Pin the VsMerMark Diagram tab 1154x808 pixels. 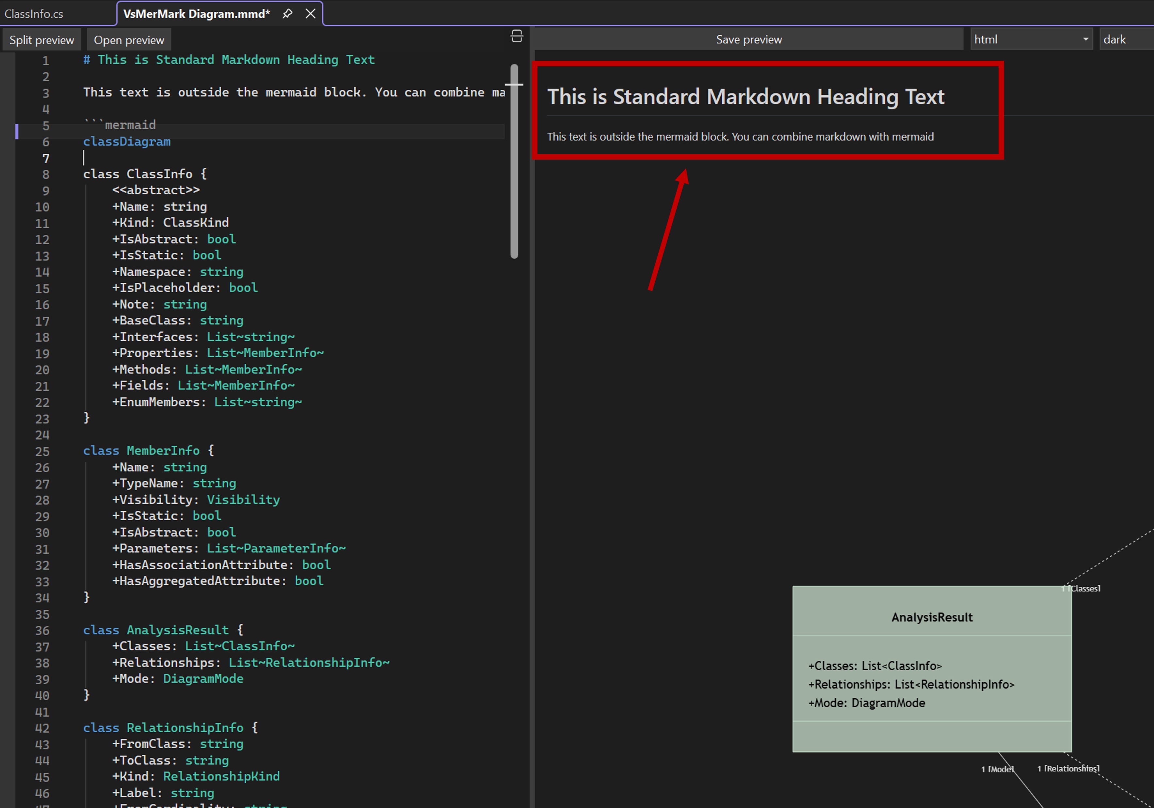(x=287, y=14)
